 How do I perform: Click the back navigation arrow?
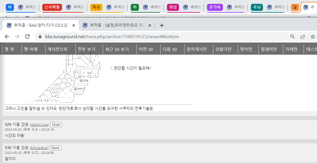7,37
